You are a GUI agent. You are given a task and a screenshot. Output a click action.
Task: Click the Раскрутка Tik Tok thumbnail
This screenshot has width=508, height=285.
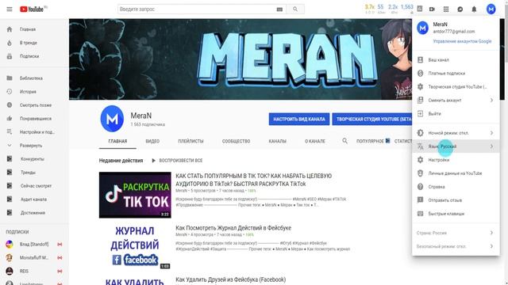coord(135,195)
